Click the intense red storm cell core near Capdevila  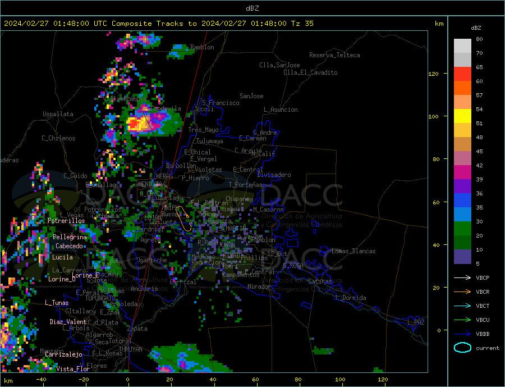[133, 124]
